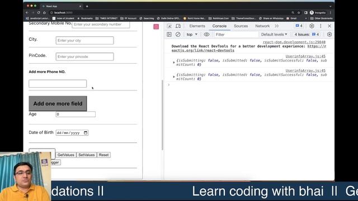This screenshot has height=201, width=358.
Task: Focus the Age number input
Action: 76,114
